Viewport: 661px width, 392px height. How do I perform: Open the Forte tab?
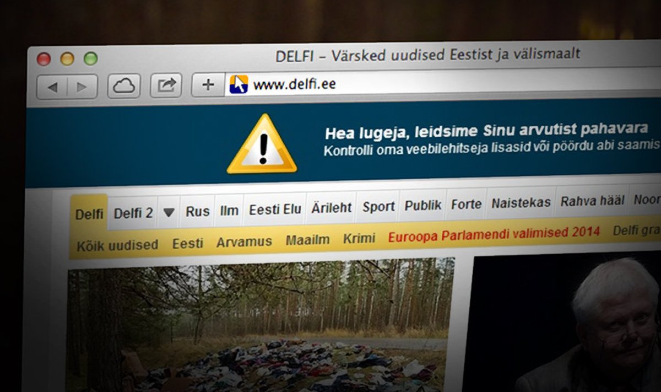click(467, 204)
